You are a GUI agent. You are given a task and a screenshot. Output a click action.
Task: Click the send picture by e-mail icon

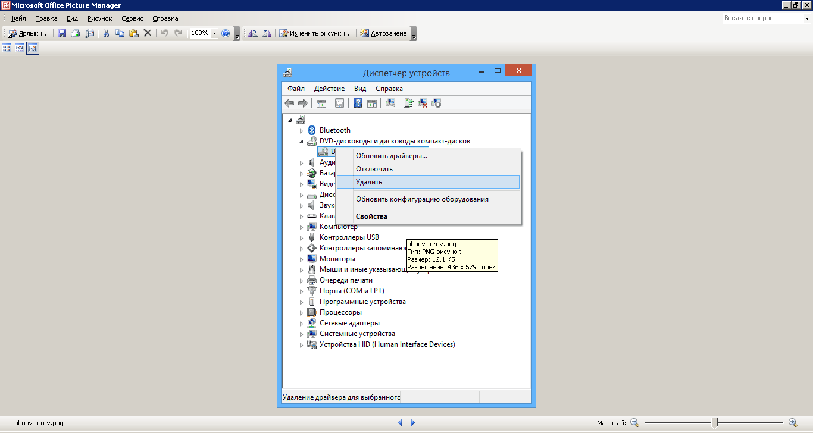[89, 33]
